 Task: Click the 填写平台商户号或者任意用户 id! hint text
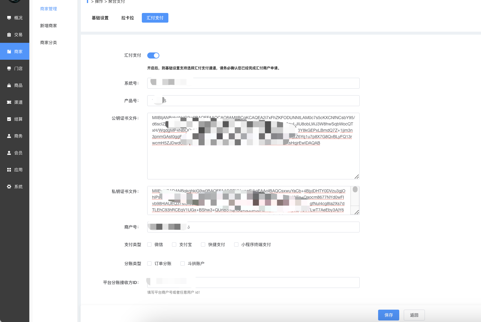click(174, 292)
